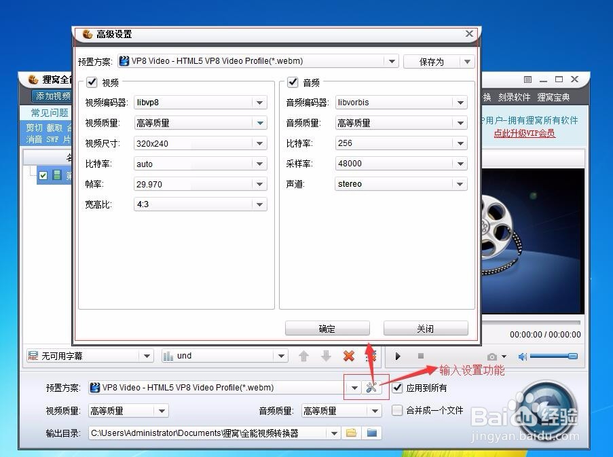Expand video 比特率 auto dropdown
This screenshot has height=457, width=613.
pos(259,164)
